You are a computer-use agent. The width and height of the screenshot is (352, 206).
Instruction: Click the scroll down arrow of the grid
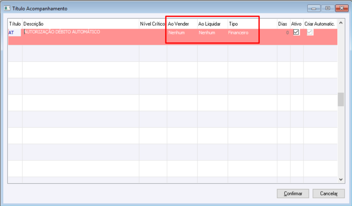coord(341,179)
